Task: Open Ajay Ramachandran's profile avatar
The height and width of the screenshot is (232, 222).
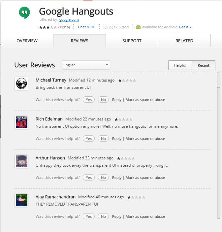Action: pyautogui.click(x=21, y=200)
